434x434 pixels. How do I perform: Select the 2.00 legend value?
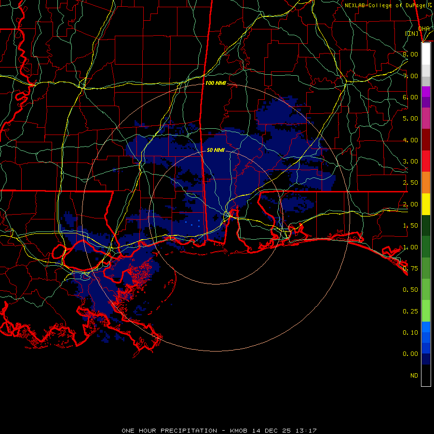tap(410, 204)
